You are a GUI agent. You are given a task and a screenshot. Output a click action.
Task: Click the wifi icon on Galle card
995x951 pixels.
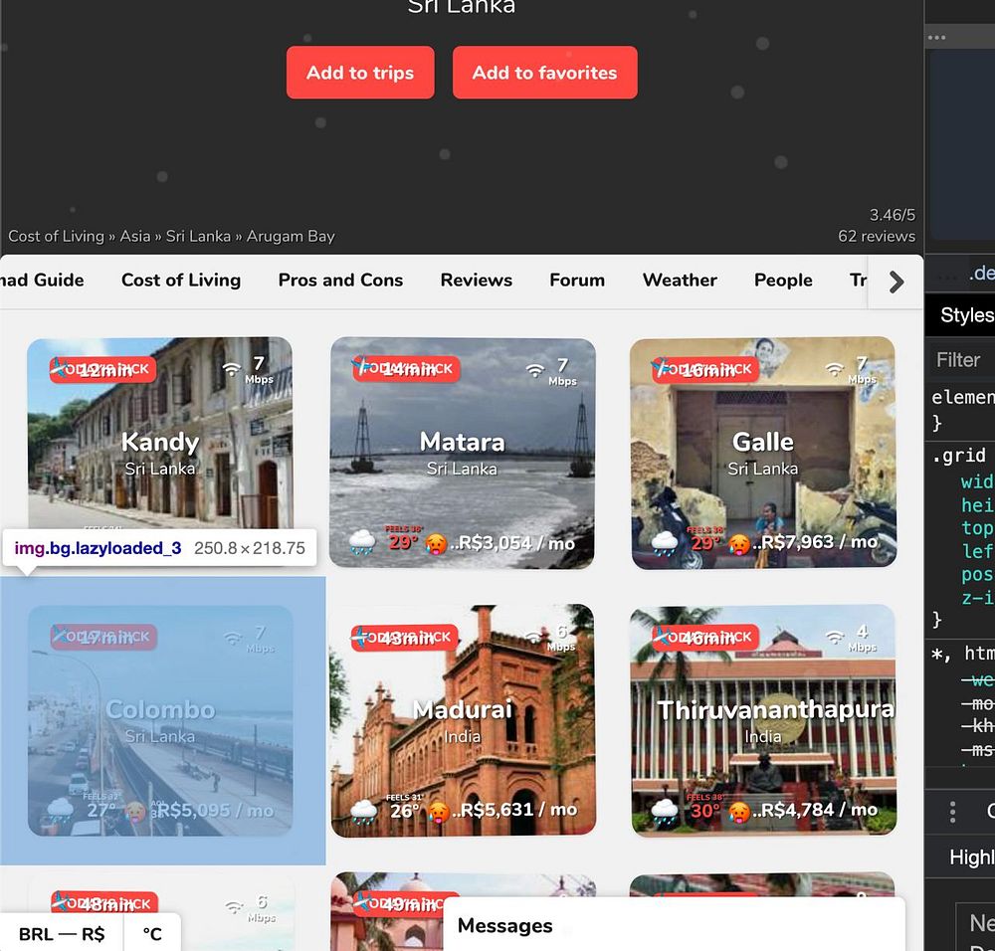[834, 369]
